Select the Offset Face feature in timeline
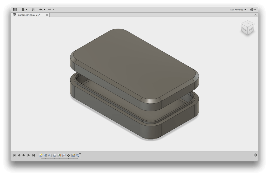Viewport: 269px width, 176px height. [x=64, y=155]
